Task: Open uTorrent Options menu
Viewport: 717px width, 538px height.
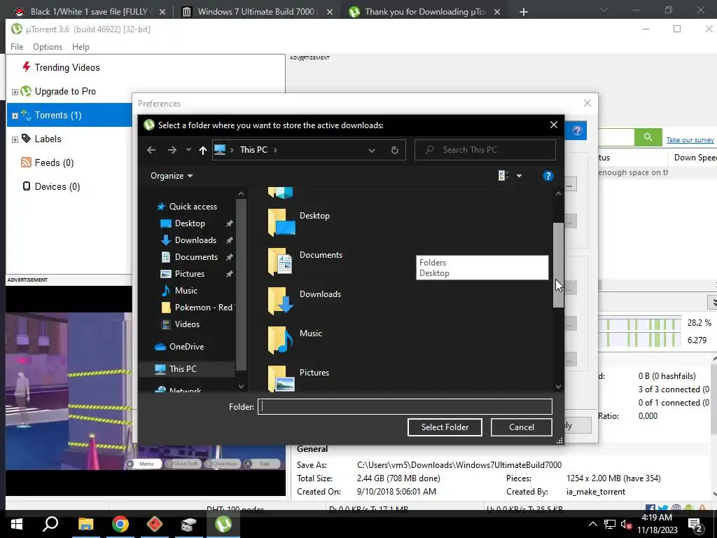Action: 48,47
